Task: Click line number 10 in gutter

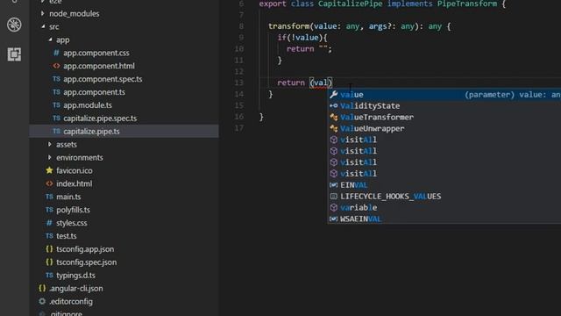Action: click(x=239, y=49)
